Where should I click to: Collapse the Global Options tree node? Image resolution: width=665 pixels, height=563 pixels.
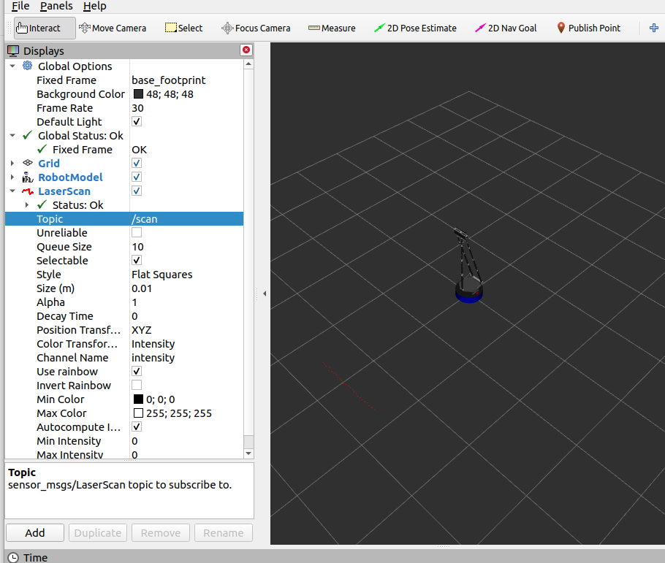12,66
